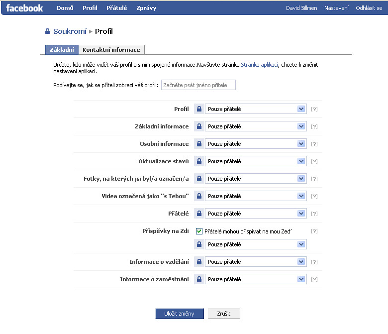Open Zprávy in top navigation
This screenshot has width=388, height=334.
[146, 8]
